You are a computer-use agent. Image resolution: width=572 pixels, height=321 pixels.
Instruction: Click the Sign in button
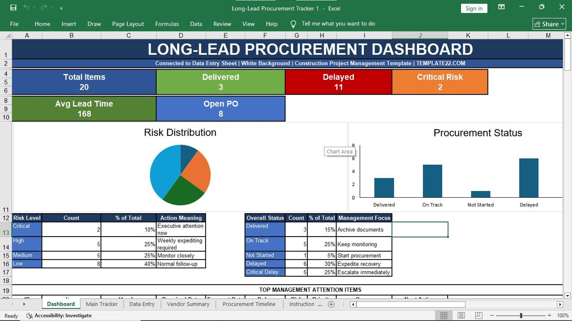tap(474, 8)
